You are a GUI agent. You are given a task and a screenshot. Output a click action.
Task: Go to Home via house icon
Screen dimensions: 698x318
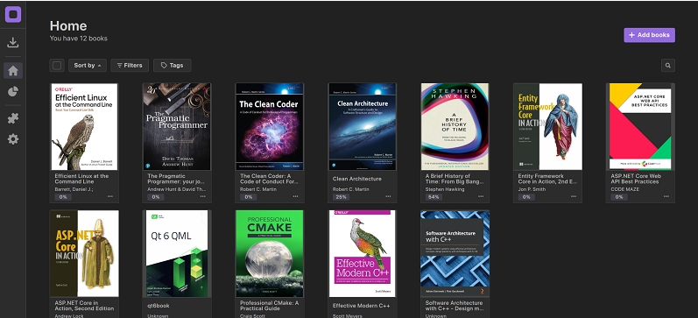point(13,70)
